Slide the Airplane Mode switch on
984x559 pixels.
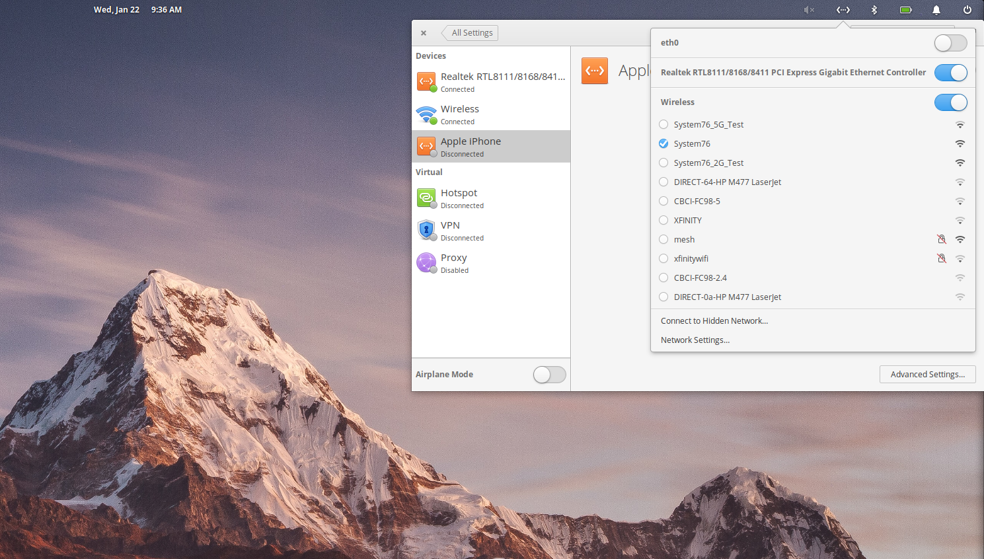[x=549, y=374]
